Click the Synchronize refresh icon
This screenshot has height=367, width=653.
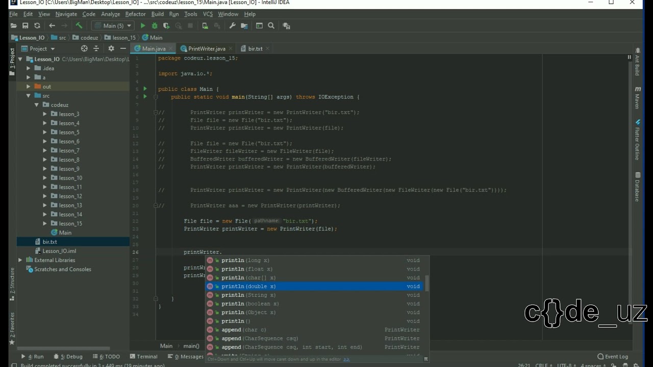click(37, 25)
